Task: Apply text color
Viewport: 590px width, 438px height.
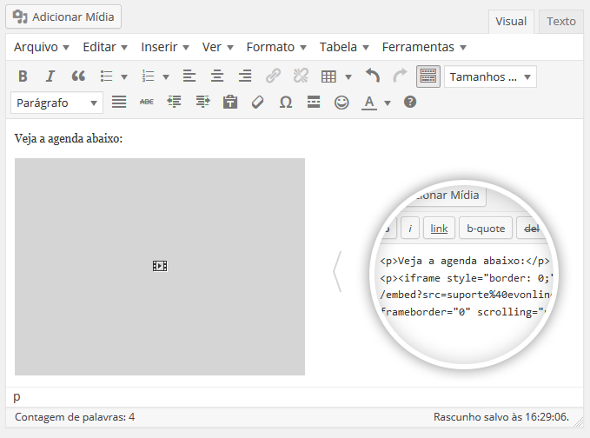Action: click(x=369, y=103)
